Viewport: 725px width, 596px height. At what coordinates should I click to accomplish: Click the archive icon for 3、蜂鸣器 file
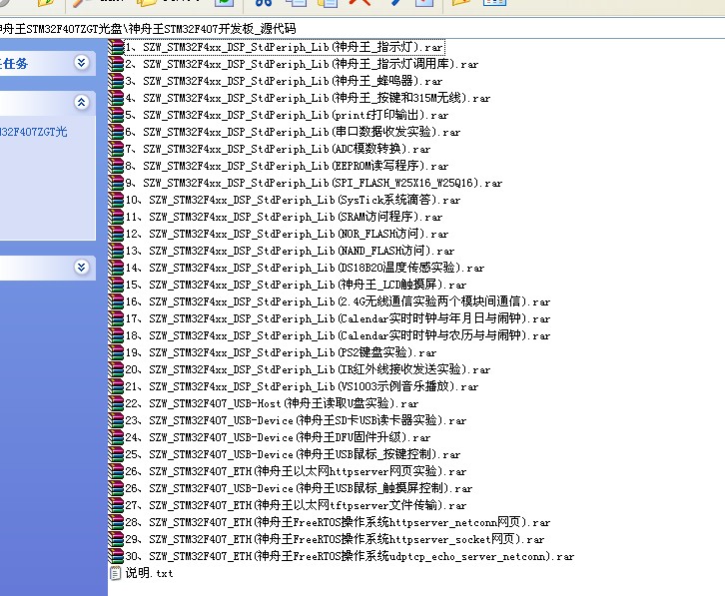[116, 81]
